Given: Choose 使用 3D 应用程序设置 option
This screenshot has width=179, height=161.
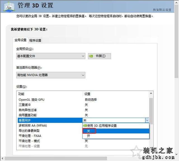Looking at the screenshot, I should [x=116, y=126].
